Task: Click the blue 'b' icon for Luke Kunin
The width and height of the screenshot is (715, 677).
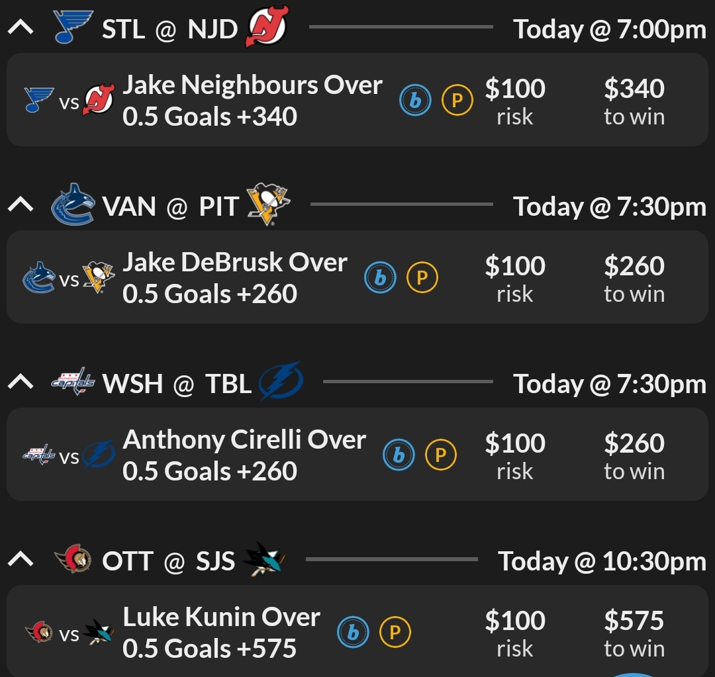Action: pos(353,633)
